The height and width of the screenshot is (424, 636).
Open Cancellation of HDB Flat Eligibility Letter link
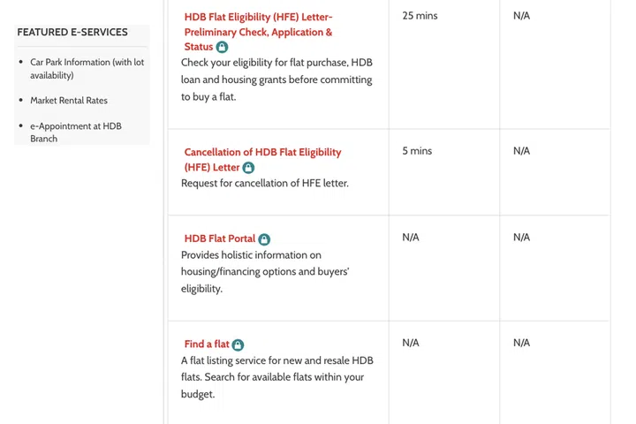pyautogui.click(x=262, y=152)
